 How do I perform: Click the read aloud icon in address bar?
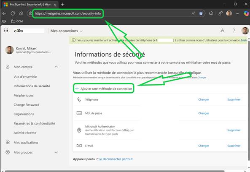pos(194,13)
